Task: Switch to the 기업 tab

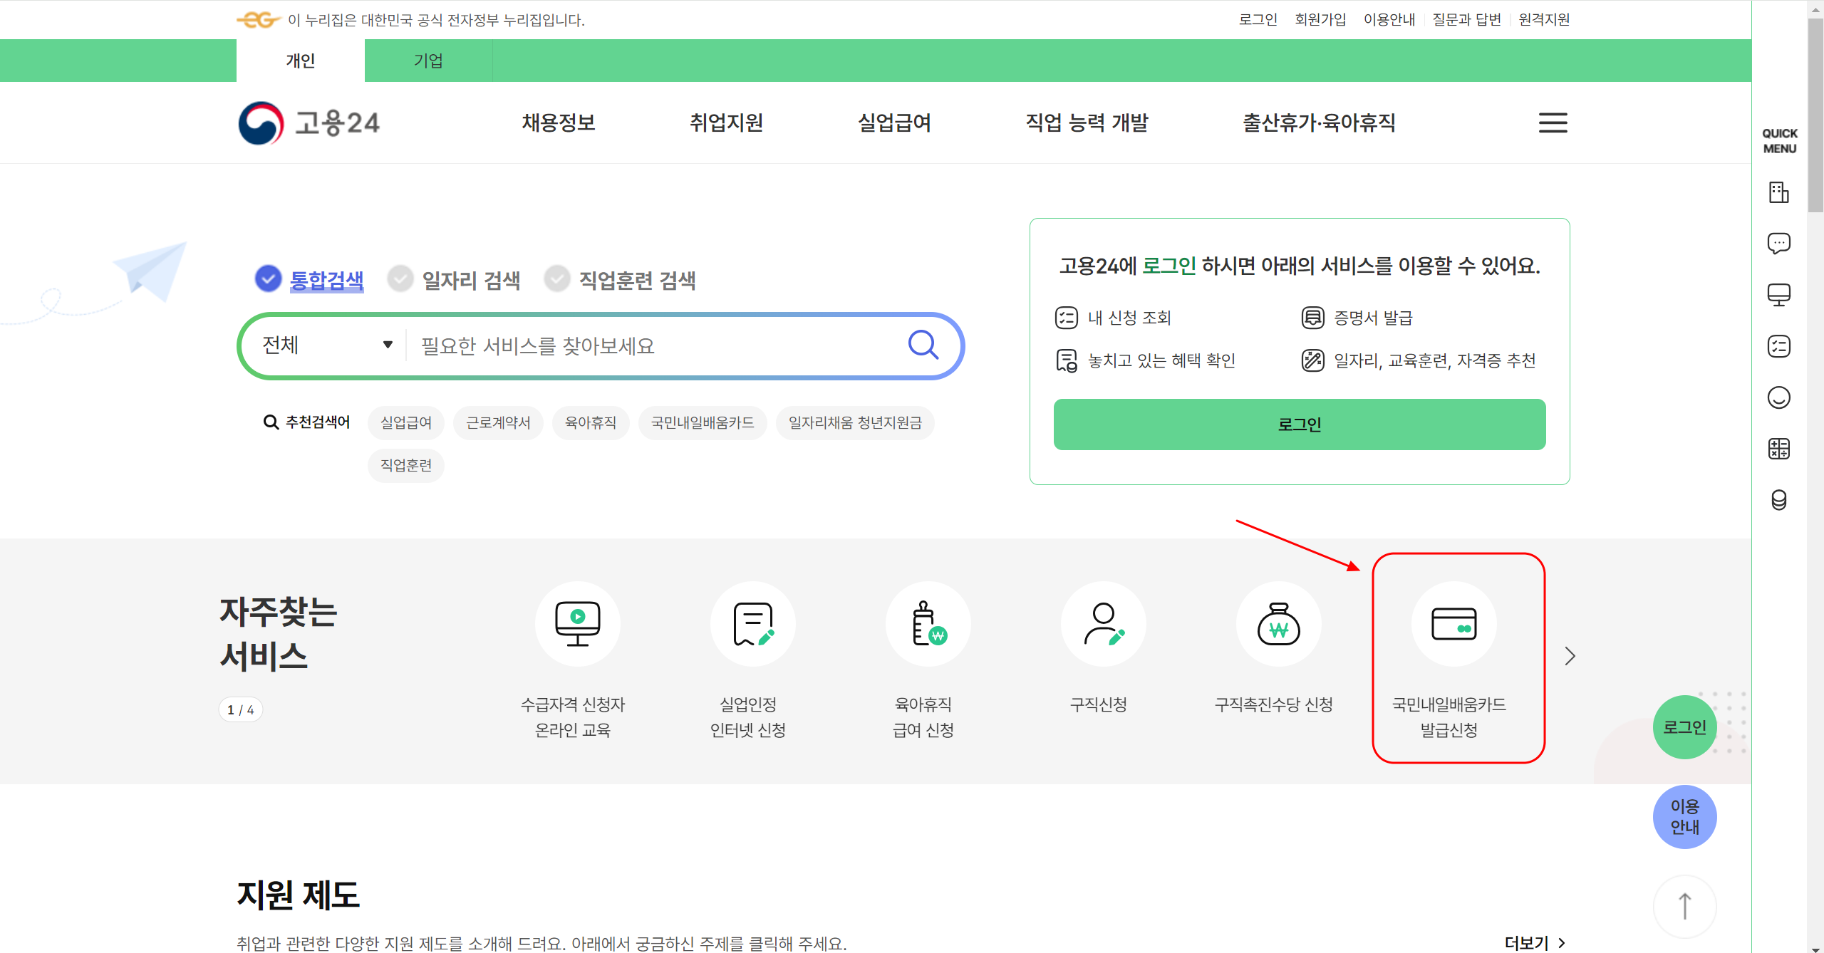Action: [x=428, y=61]
